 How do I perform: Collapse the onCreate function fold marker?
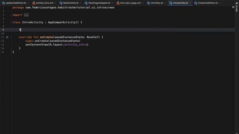(x=11, y=37)
